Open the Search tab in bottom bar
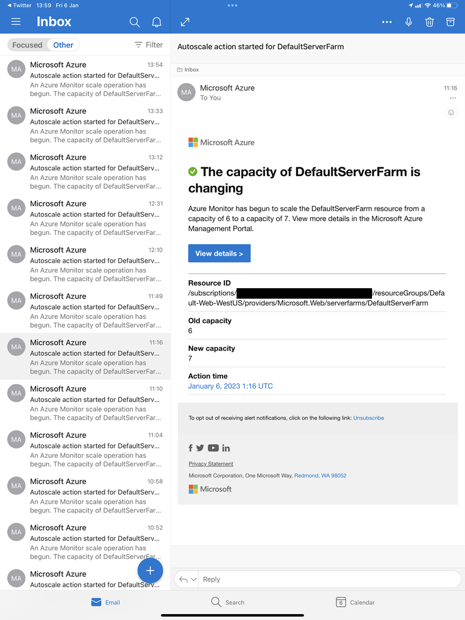The width and height of the screenshot is (465, 620). (x=228, y=602)
